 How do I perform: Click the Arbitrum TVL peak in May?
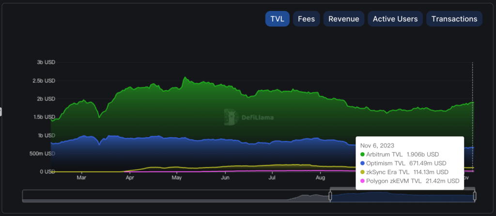coord(185,77)
